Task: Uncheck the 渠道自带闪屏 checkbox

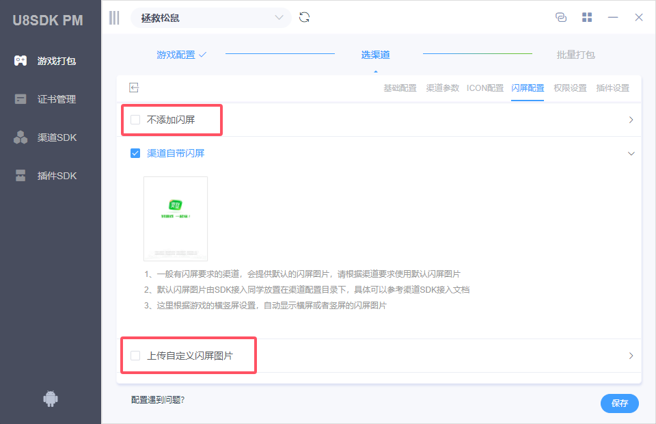Action: point(135,153)
